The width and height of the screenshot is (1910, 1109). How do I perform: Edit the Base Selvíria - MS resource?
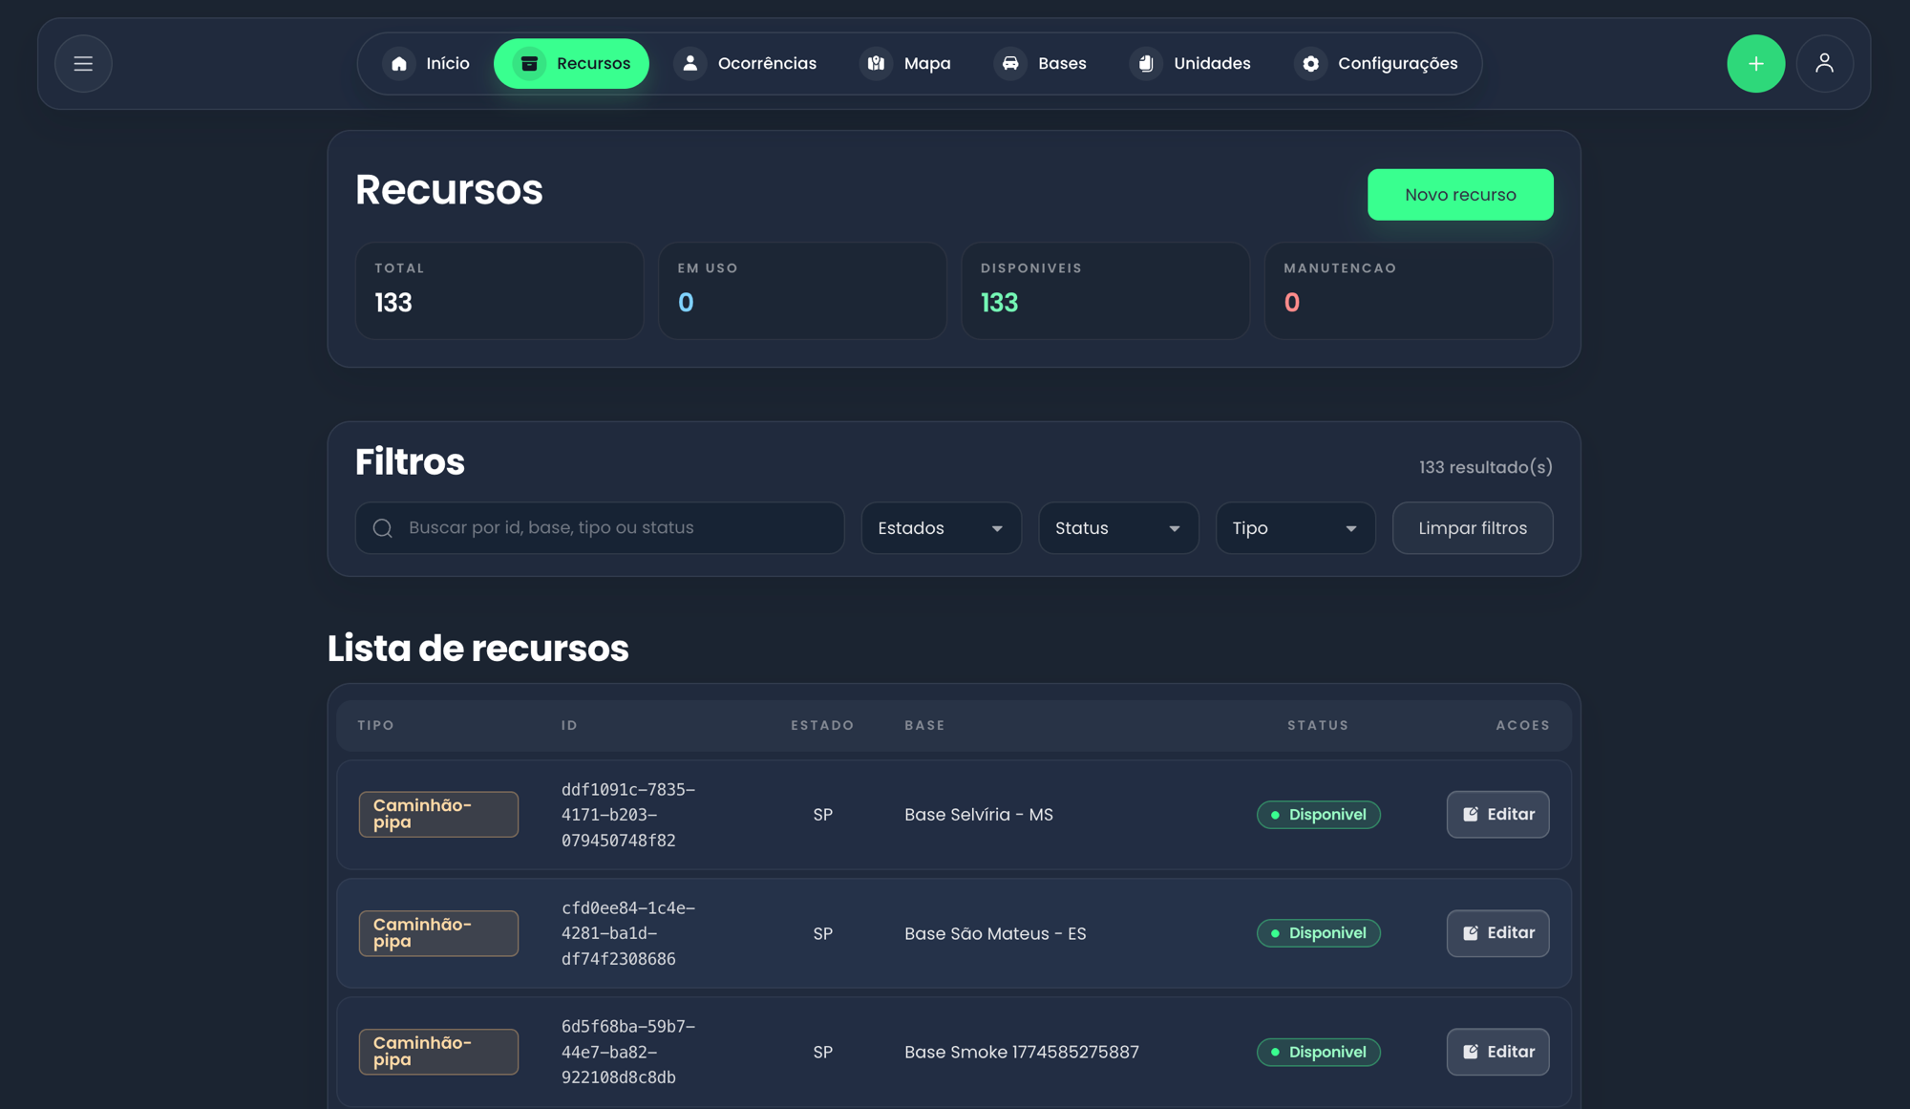(x=1496, y=815)
